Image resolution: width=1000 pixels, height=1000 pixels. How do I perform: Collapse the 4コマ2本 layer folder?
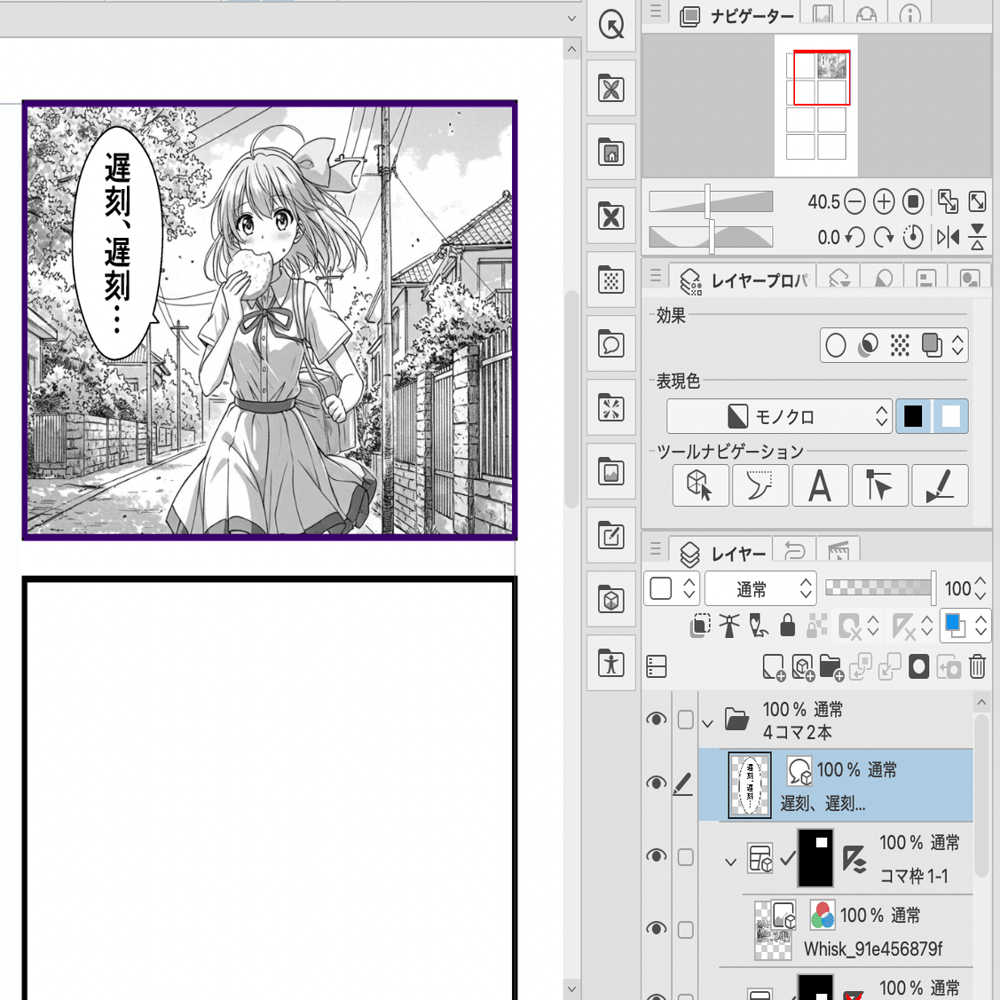[x=707, y=721]
